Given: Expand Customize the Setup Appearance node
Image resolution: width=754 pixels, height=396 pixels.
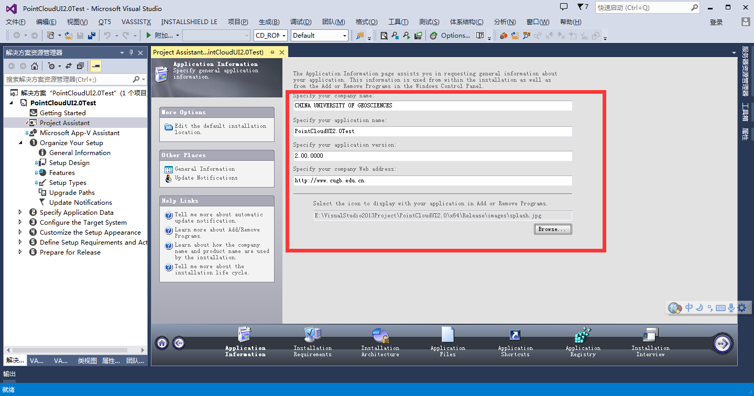Looking at the screenshot, I should pos(20,232).
